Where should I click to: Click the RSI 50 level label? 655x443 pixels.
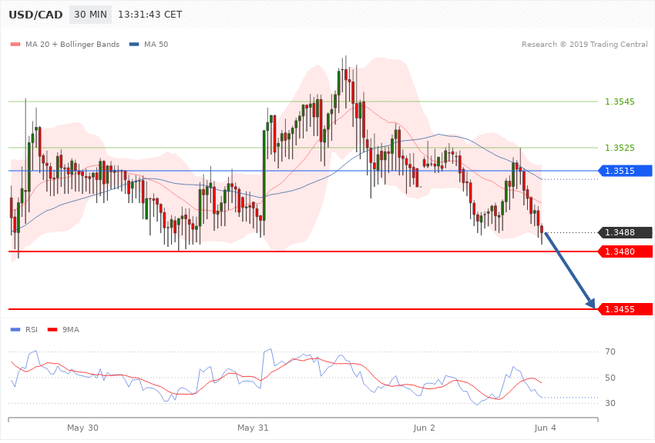[610, 378]
